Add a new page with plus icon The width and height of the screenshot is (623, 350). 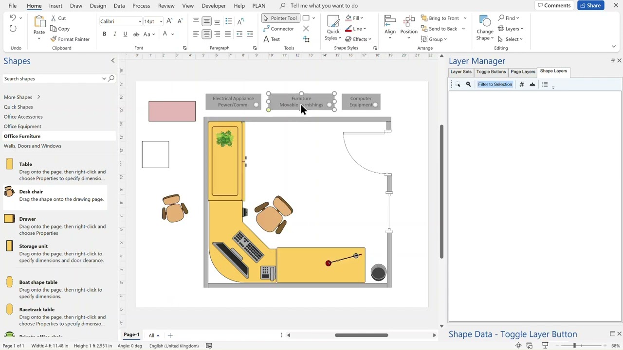click(x=170, y=335)
